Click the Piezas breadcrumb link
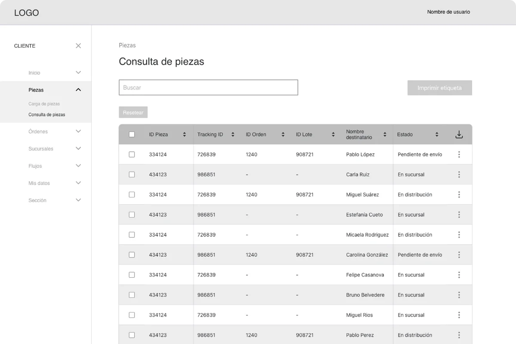Screen dimensions: 516x344 127,45
